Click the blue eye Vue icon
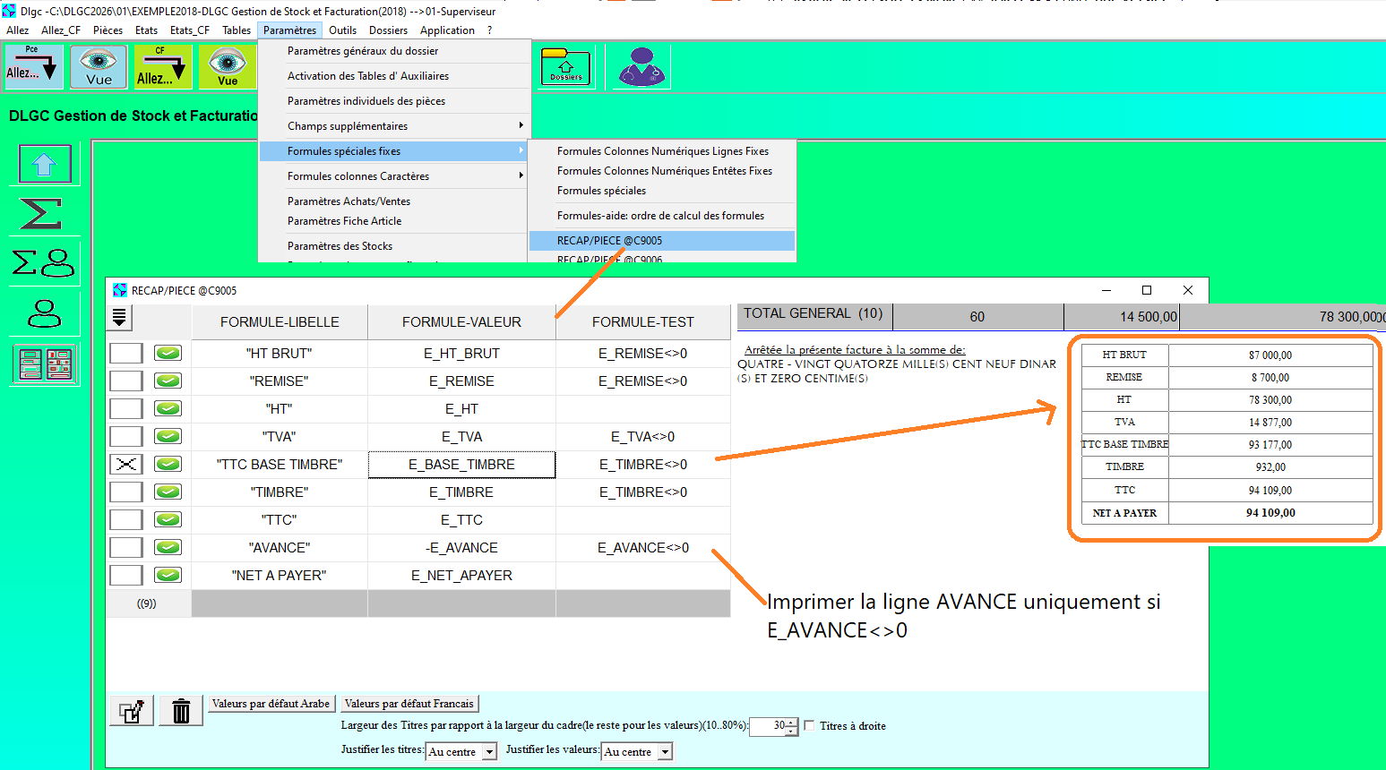The image size is (1386, 770). pos(99,67)
